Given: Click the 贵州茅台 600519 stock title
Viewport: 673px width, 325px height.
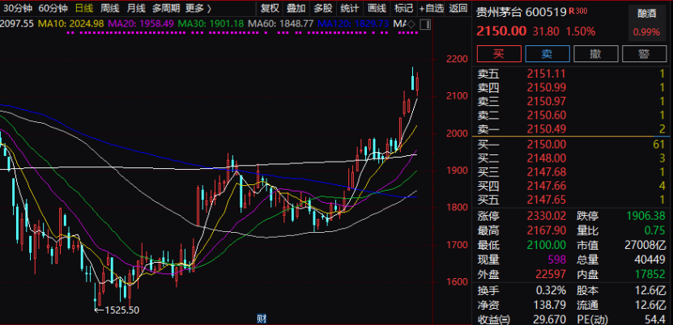Looking at the screenshot, I should (521, 12).
